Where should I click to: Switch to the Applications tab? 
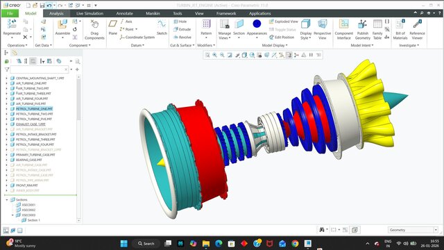260,13
